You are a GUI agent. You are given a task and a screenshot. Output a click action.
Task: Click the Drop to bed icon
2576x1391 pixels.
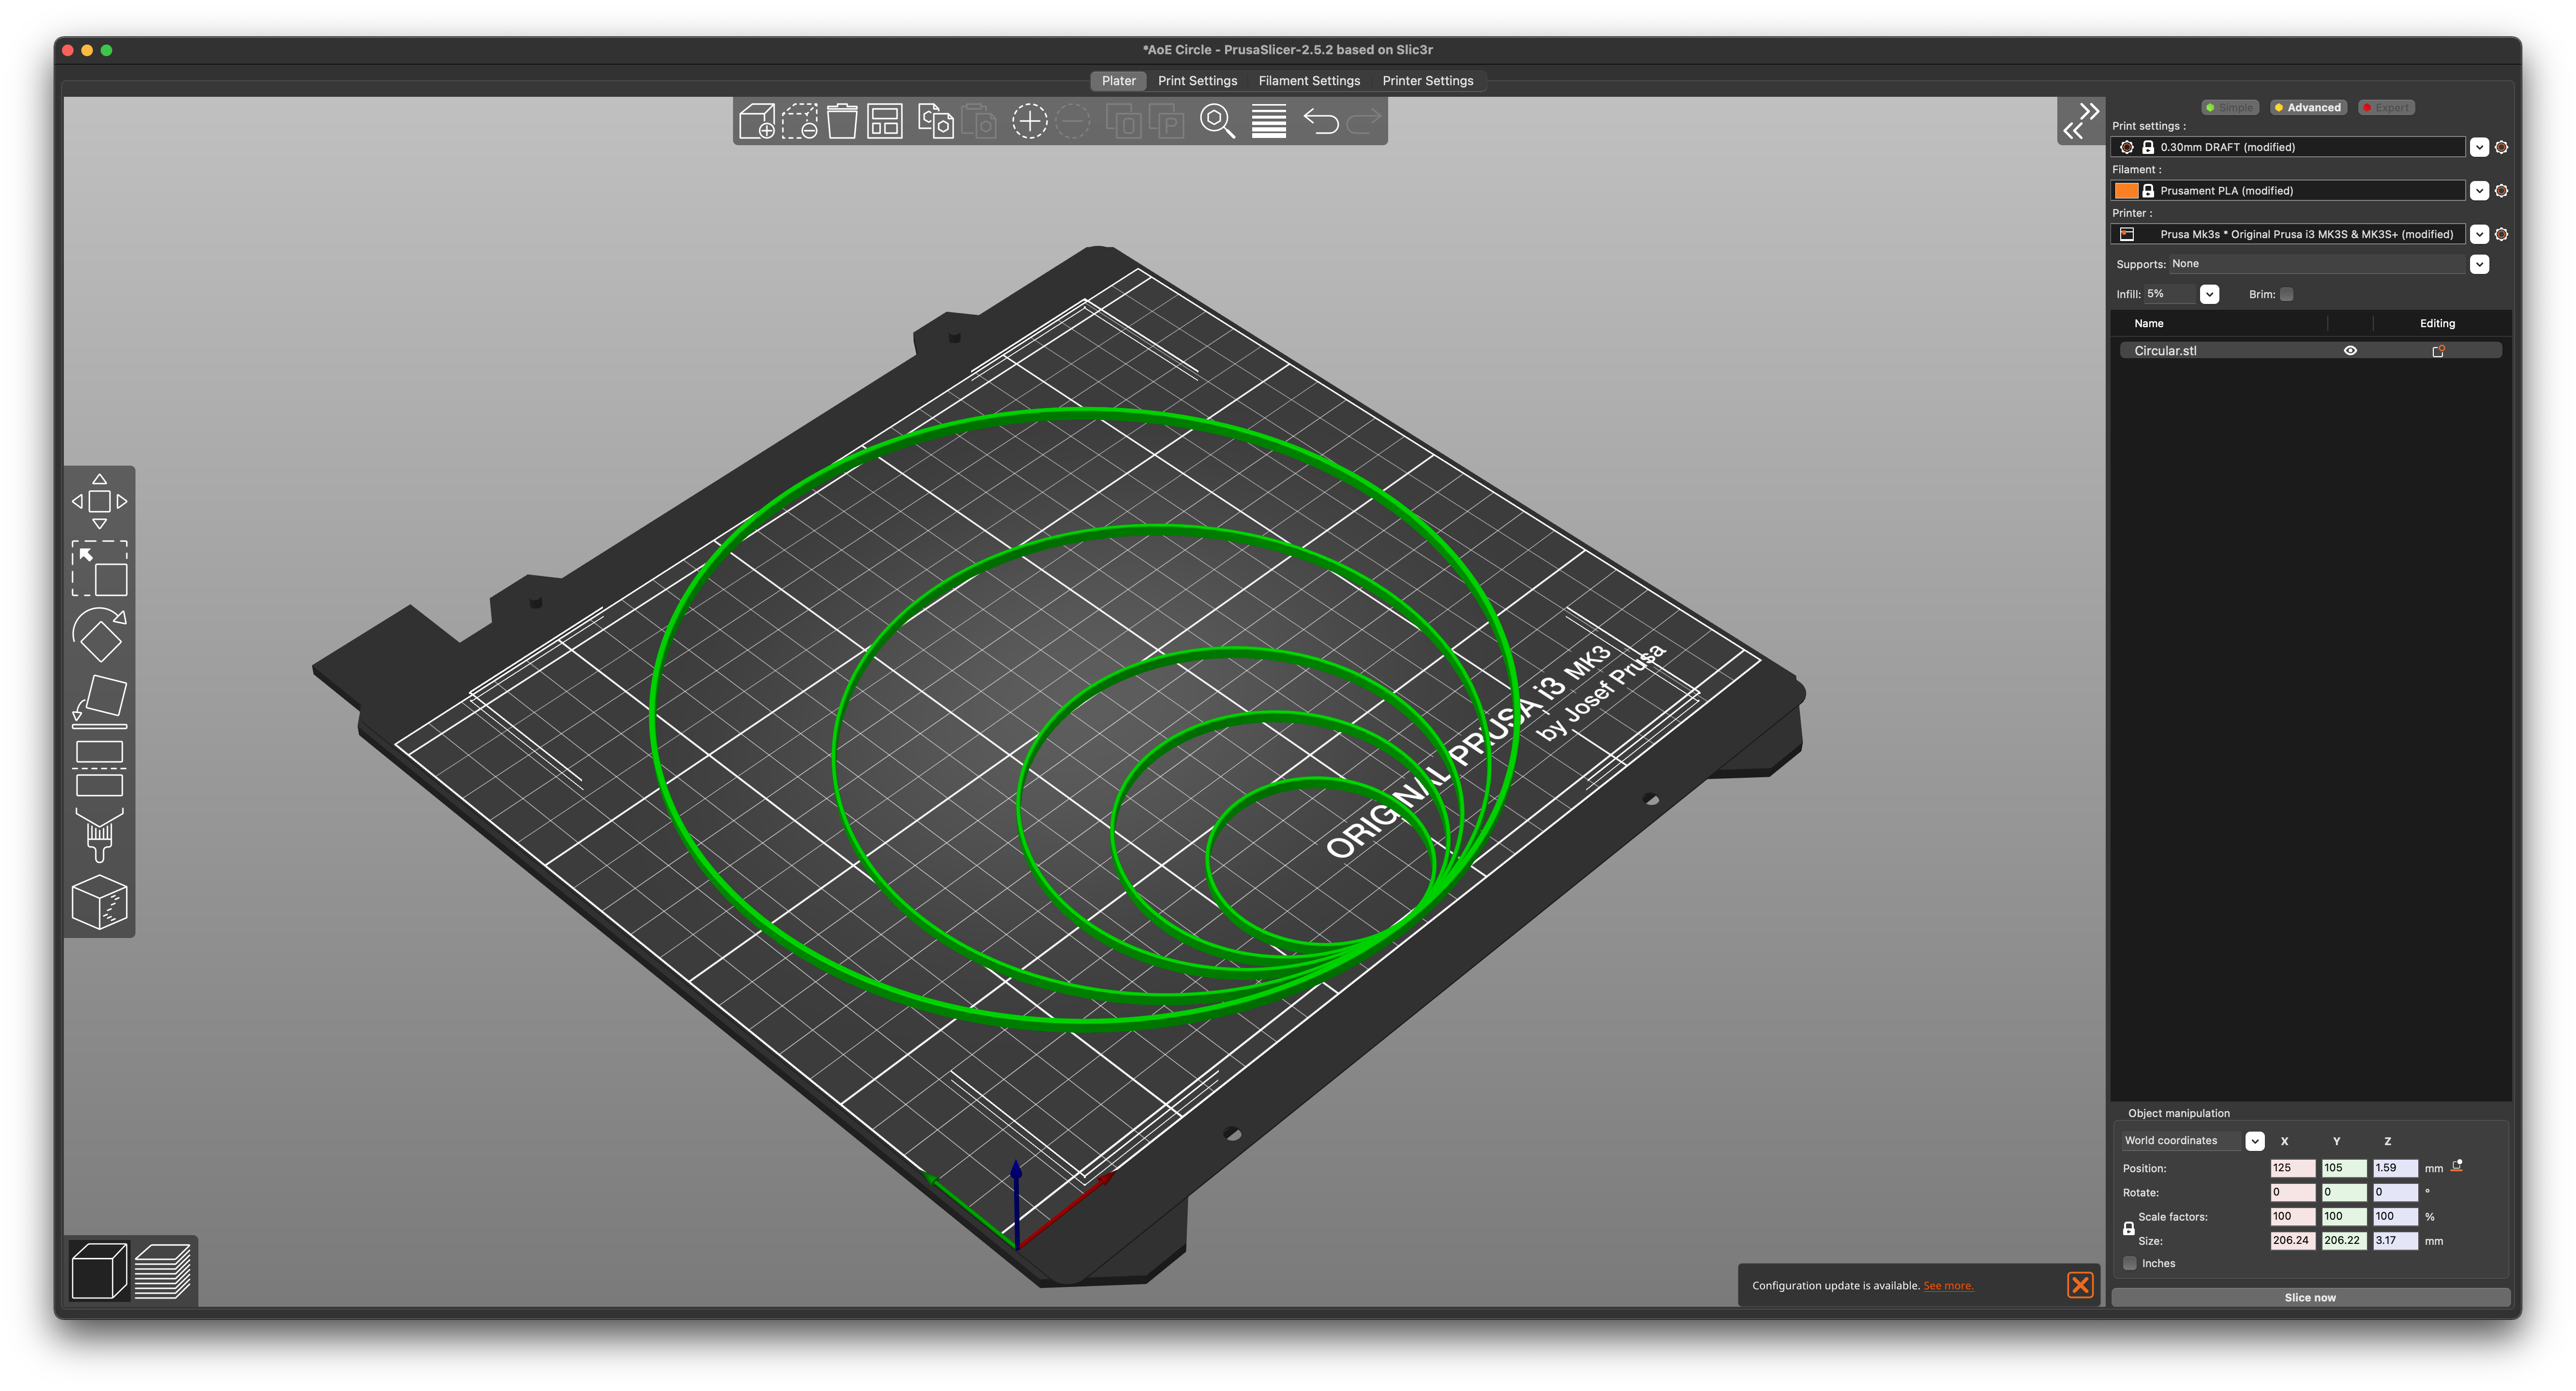pyautogui.click(x=2457, y=1166)
